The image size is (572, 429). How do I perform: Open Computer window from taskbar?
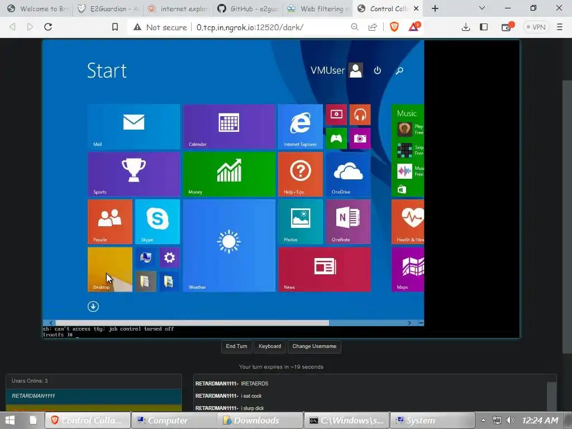click(x=174, y=420)
